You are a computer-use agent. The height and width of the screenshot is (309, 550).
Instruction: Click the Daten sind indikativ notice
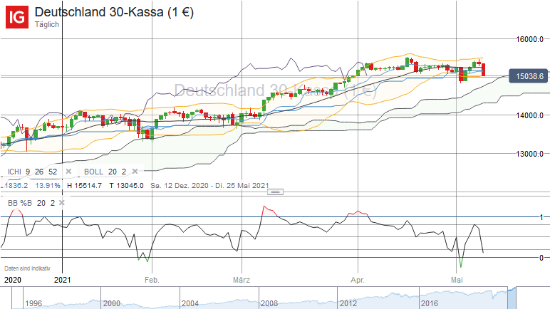27,268
